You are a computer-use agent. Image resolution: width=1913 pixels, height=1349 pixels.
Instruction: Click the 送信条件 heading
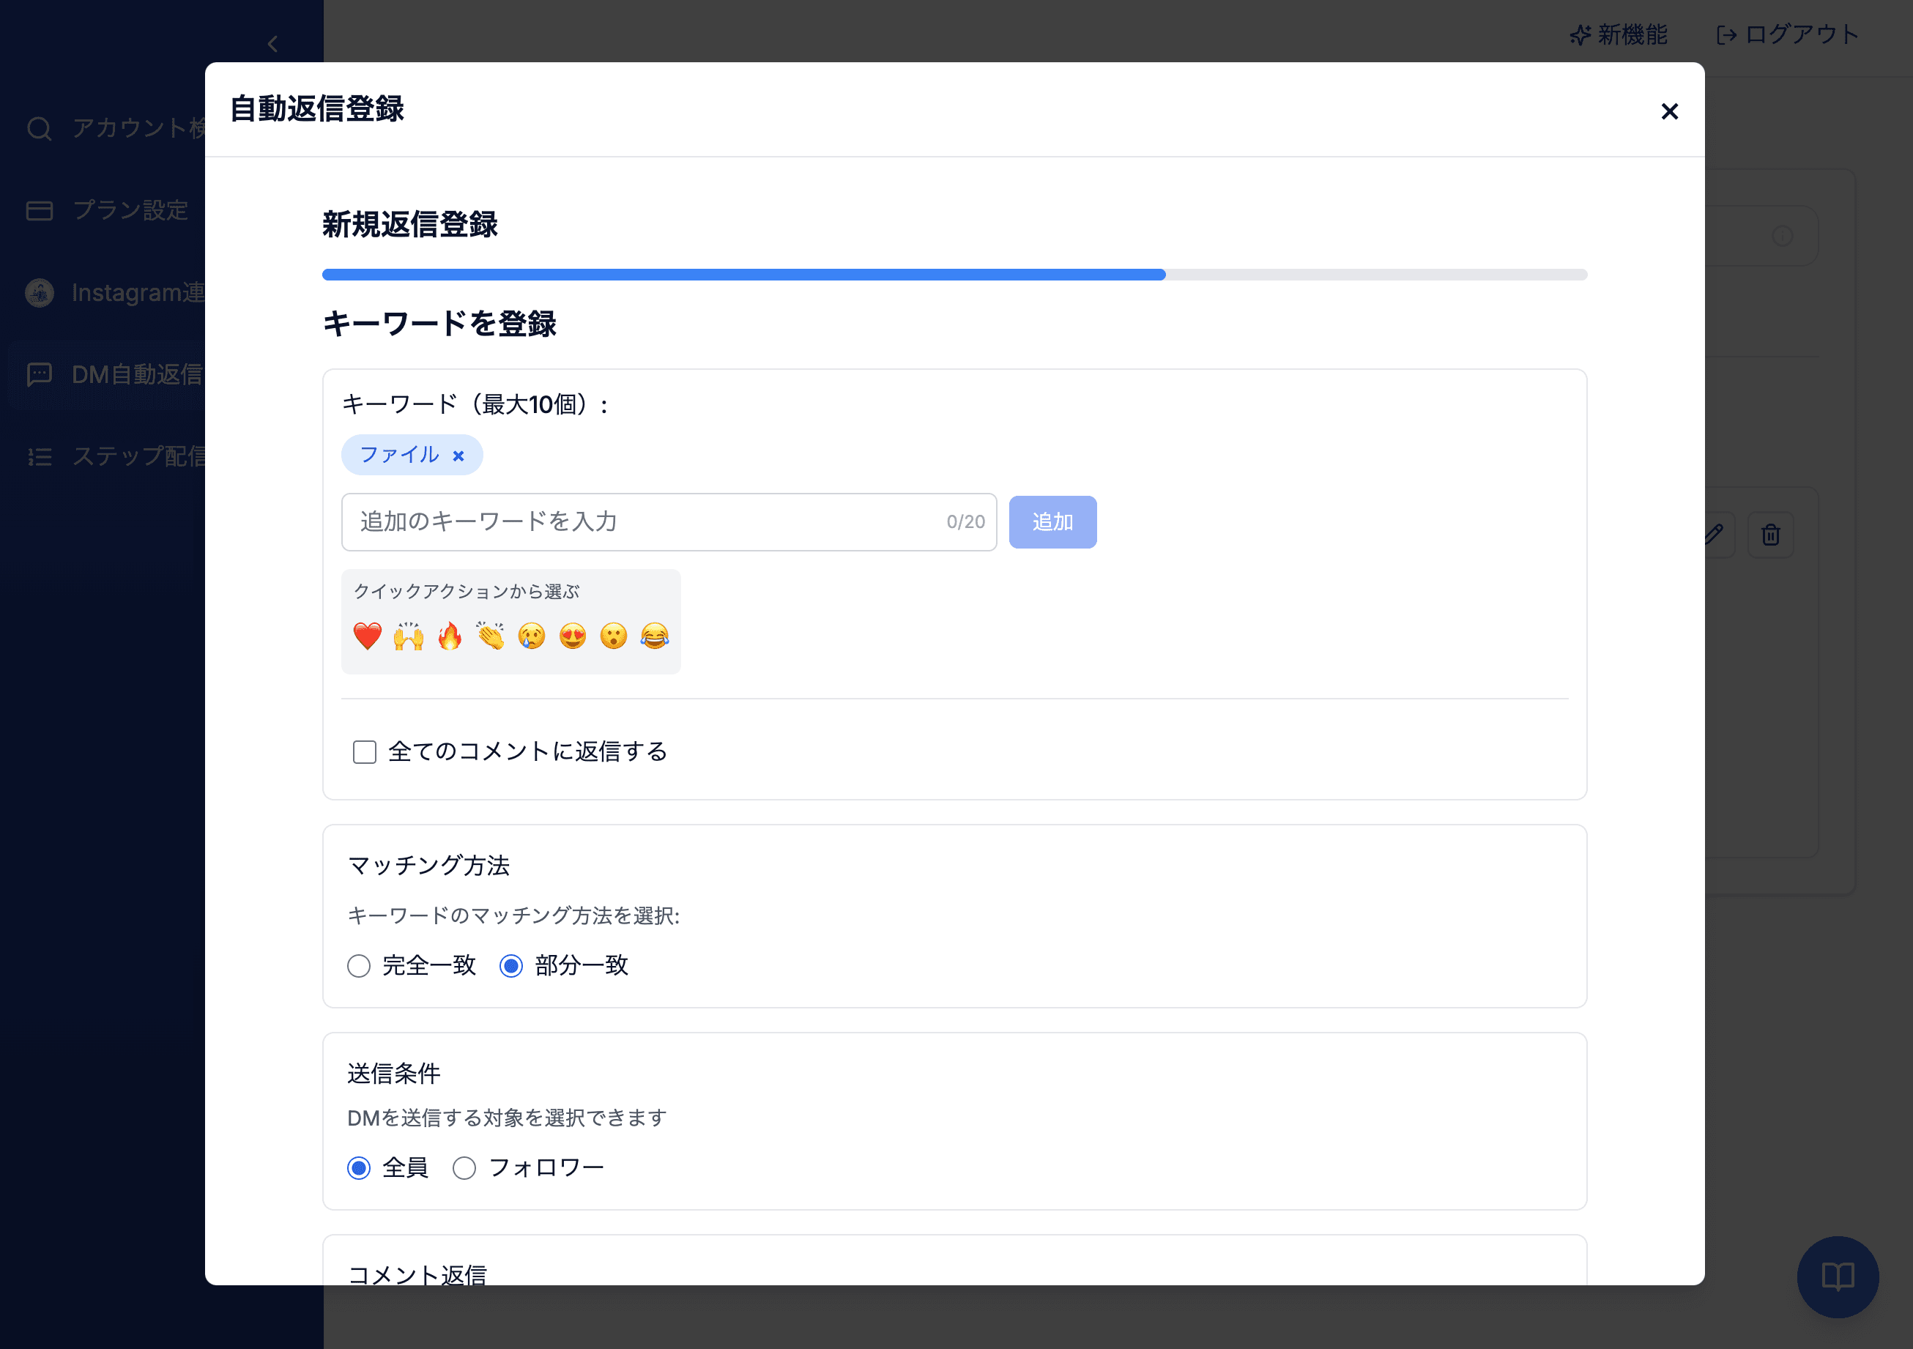coord(393,1073)
